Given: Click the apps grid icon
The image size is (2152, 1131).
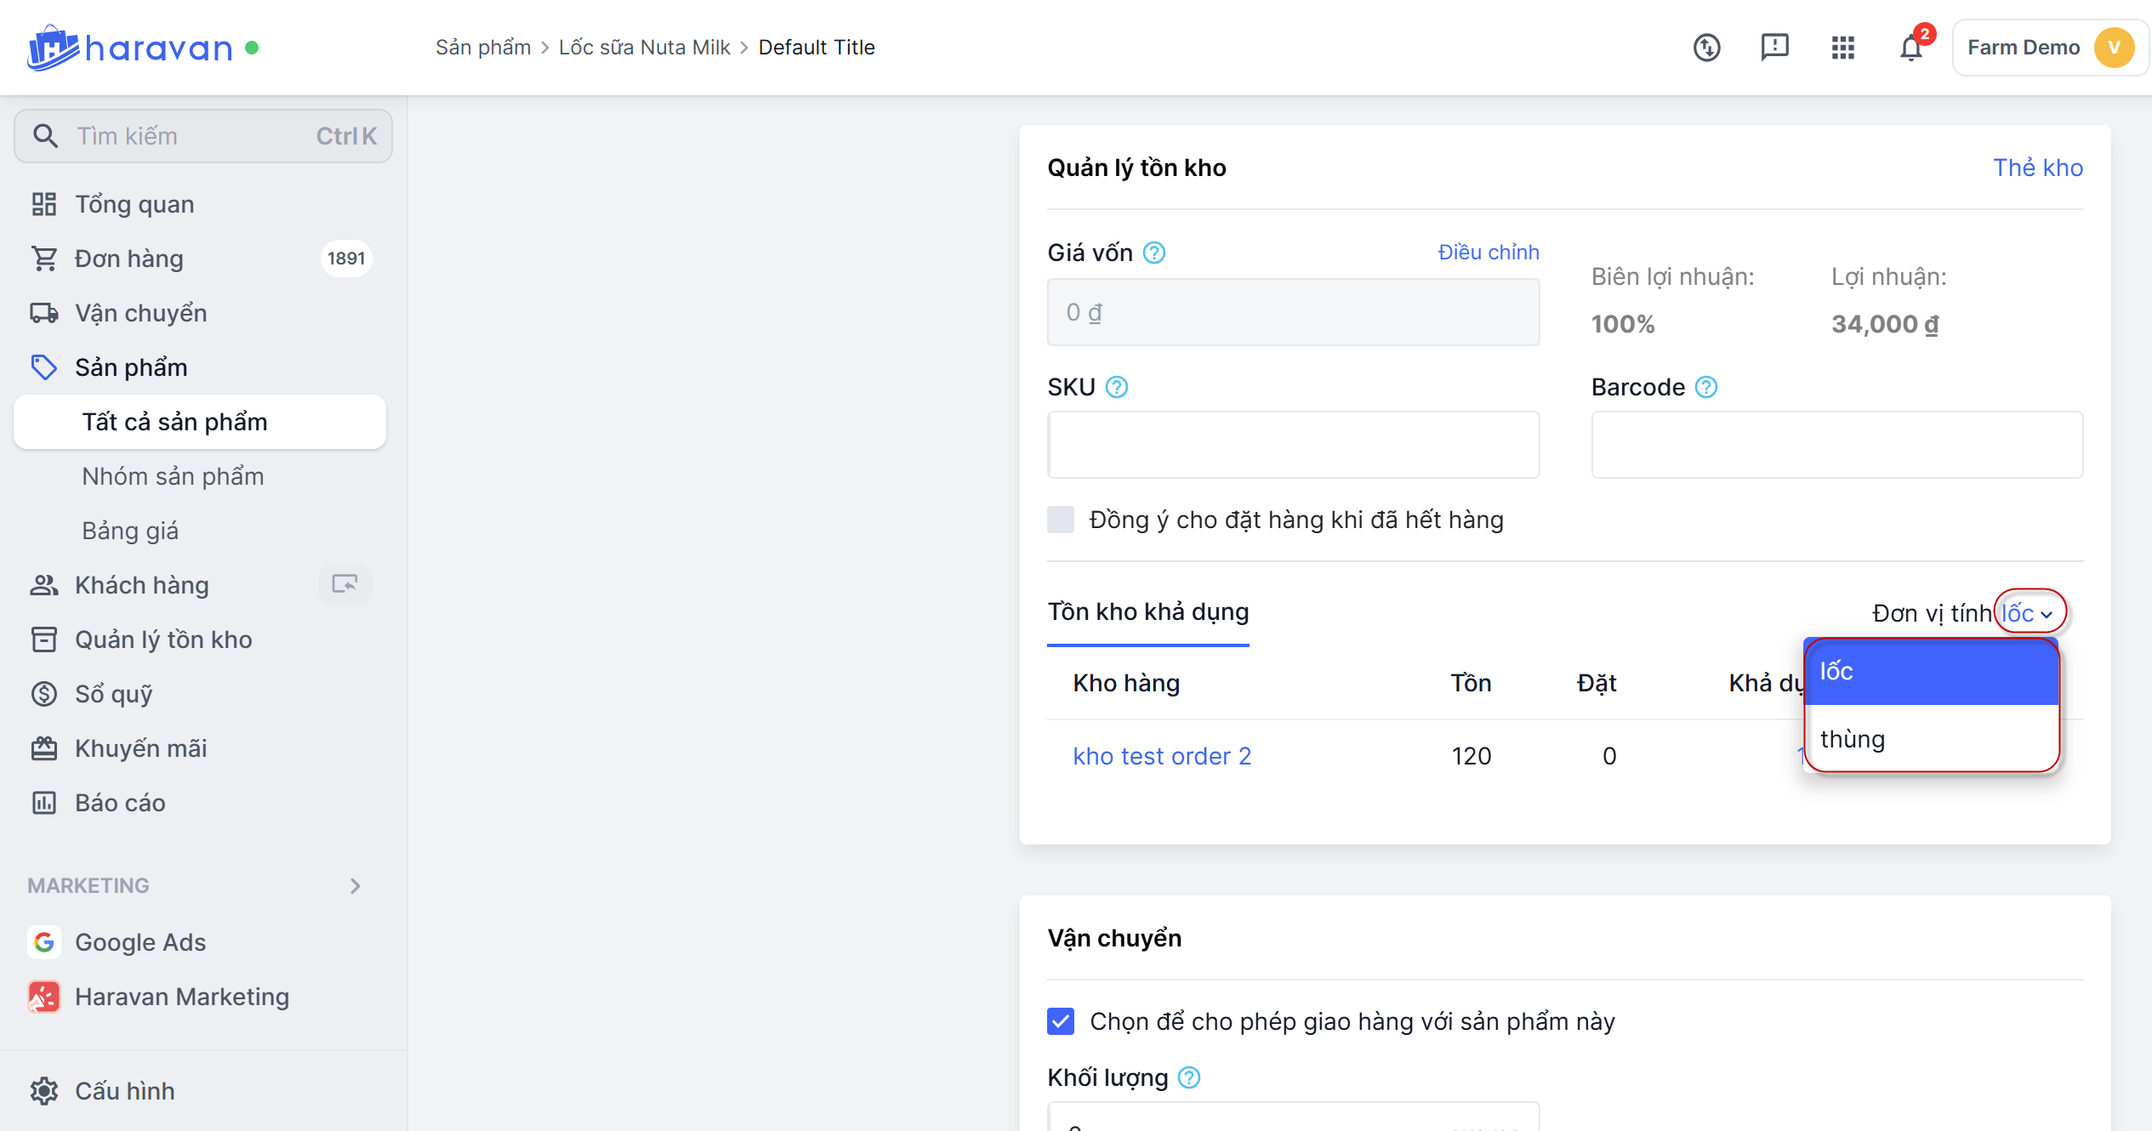Looking at the screenshot, I should tap(1842, 48).
